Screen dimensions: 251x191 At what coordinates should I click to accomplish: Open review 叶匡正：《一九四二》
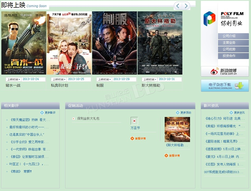tap(29, 164)
